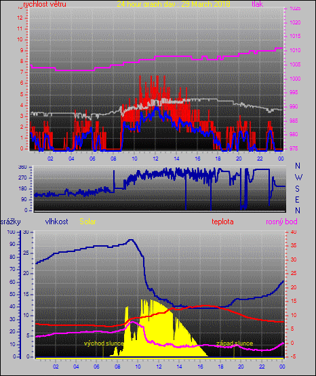Click the 'tlak' pressure legend label
The height and width of the screenshot is (376, 316).
click(258, 4)
